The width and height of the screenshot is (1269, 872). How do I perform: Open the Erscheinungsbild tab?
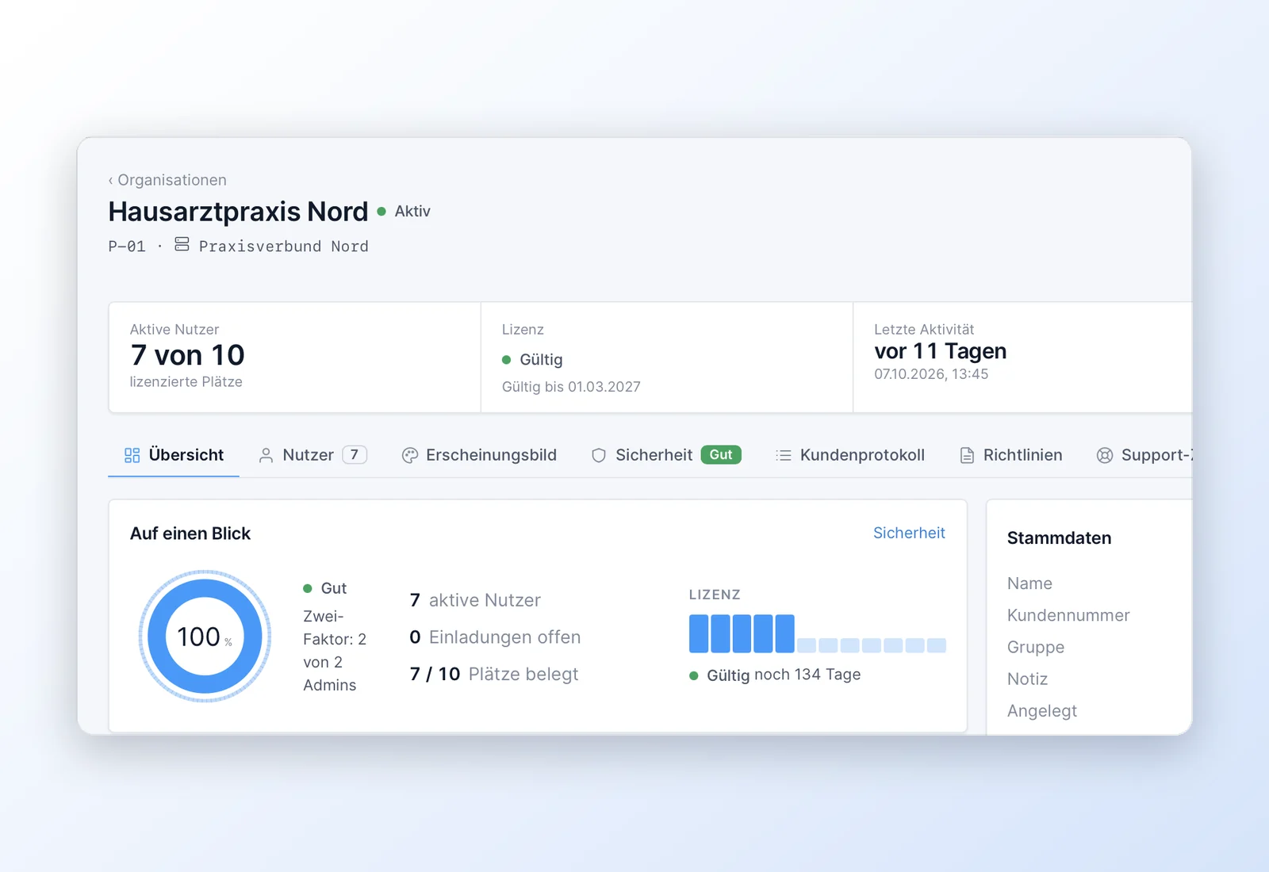coord(479,455)
